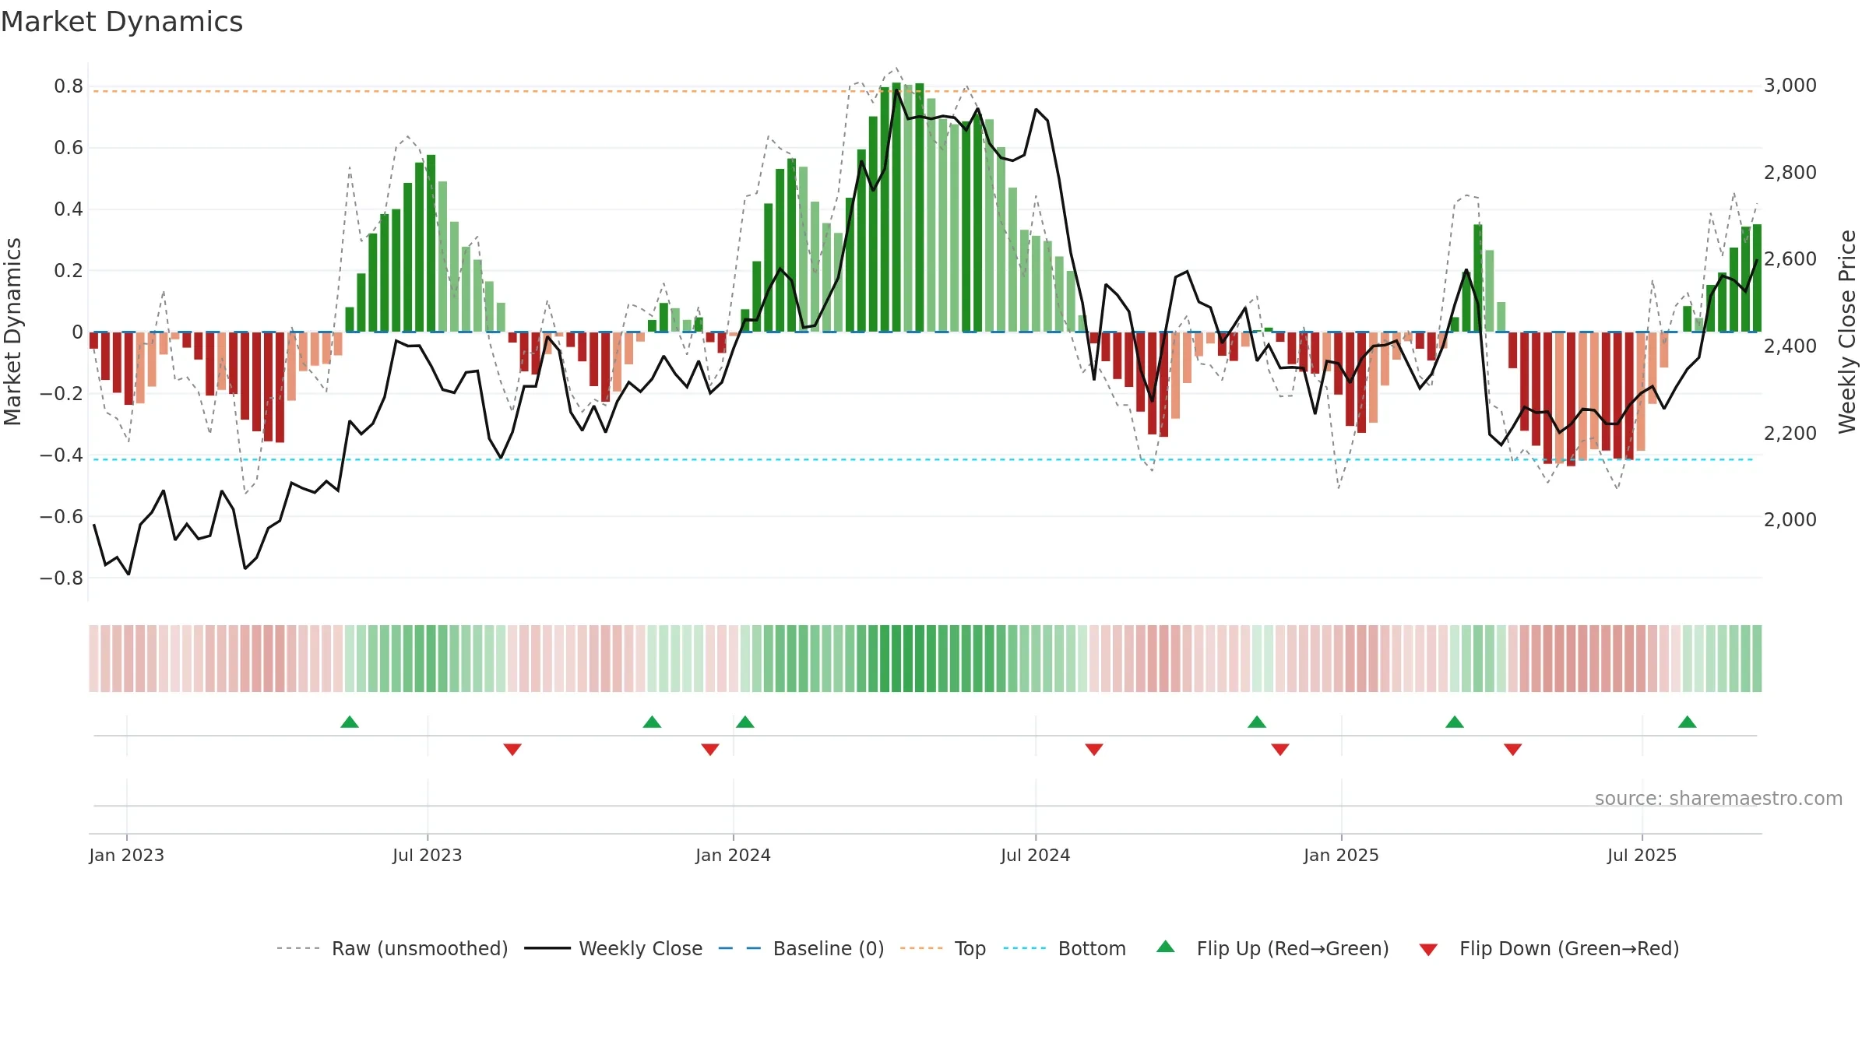Viewport: 1869px width, 1051px height.
Task: Click the green triangle icon in legend
Action: pyautogui.click(x=1166, y=947)
